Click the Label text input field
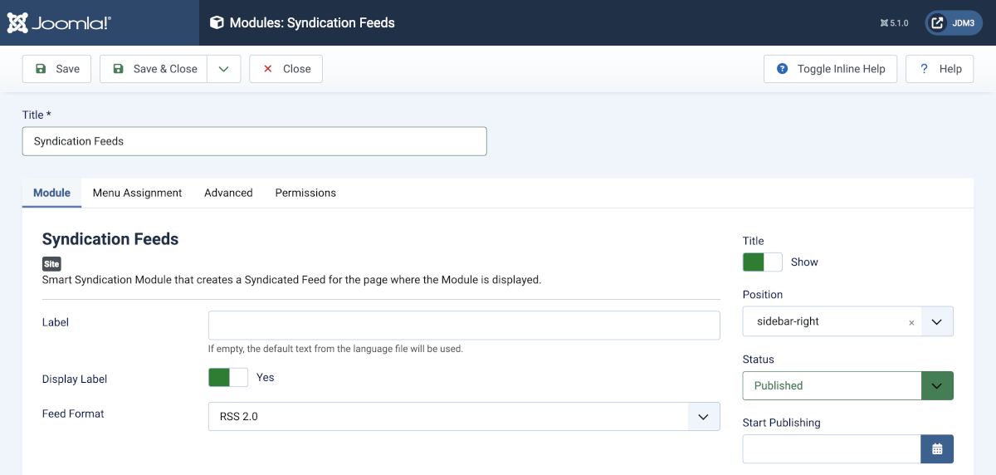996x475 pixels. click(464, 326)
